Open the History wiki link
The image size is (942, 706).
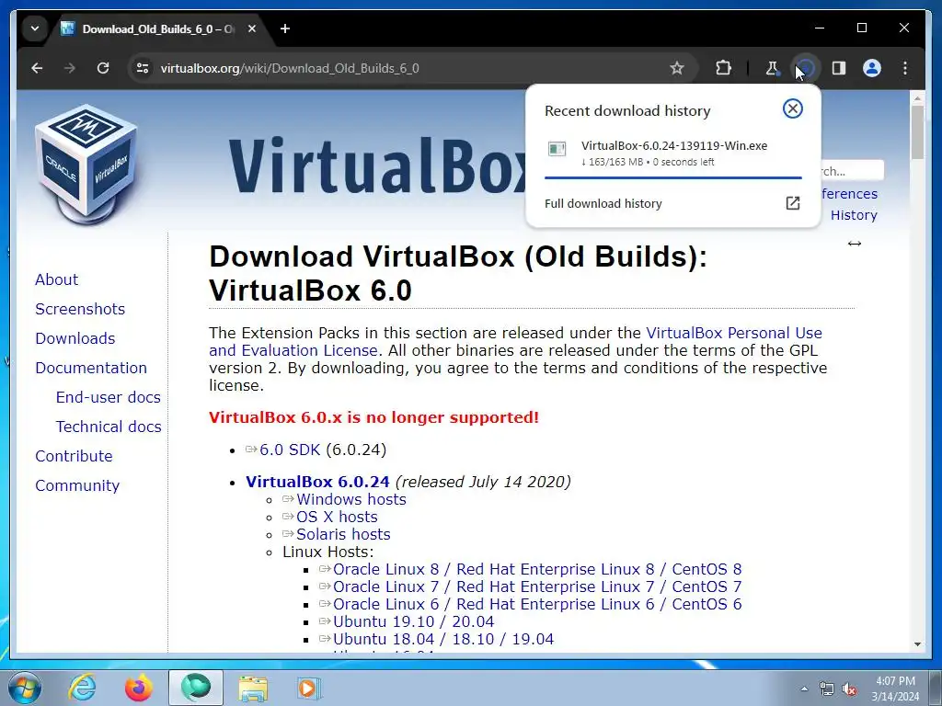854,215
